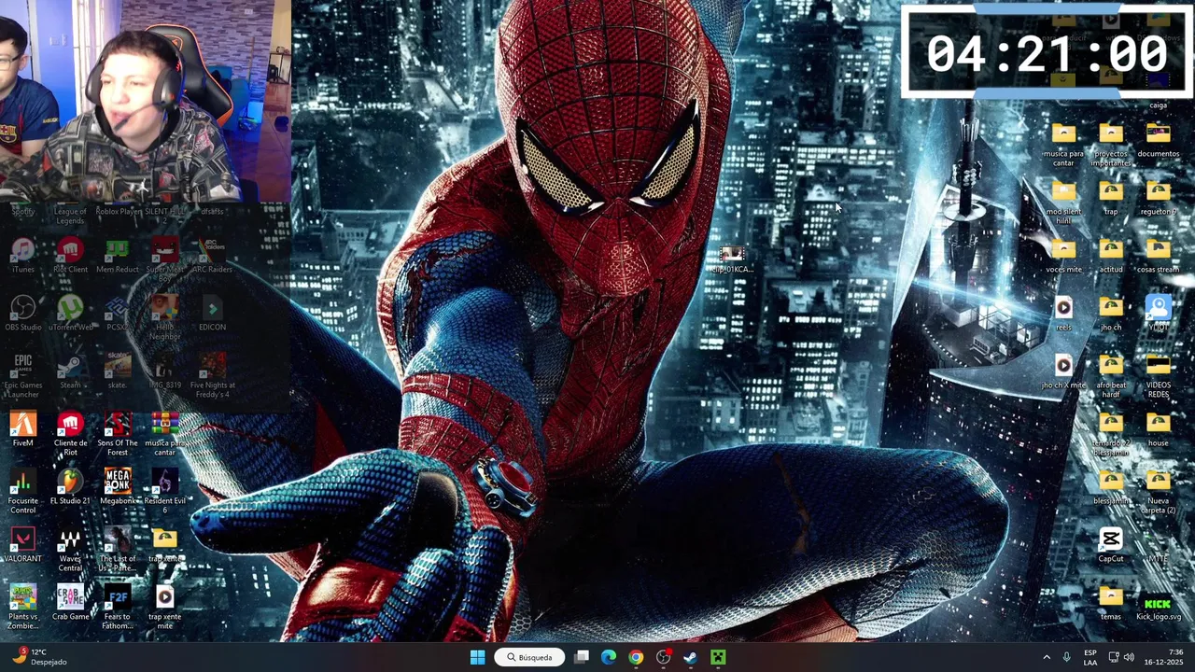1195x672 pixels.
Task: Open the ESP LAA language switcher
Action: pos(1090,657)
